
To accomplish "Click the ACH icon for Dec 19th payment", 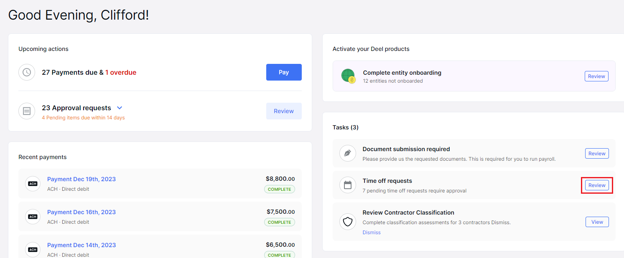I will coord(33,184).
